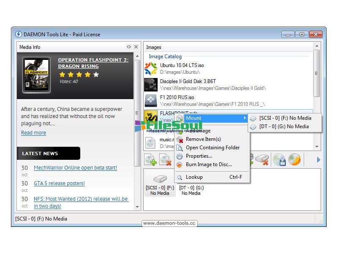The height and width of the screenshot is (253, 338).
Task: Open MechWarrior Online open beta news link
Action: coord(75,168)
